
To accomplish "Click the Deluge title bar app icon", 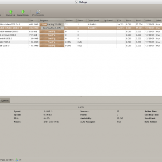I will 76,2.
